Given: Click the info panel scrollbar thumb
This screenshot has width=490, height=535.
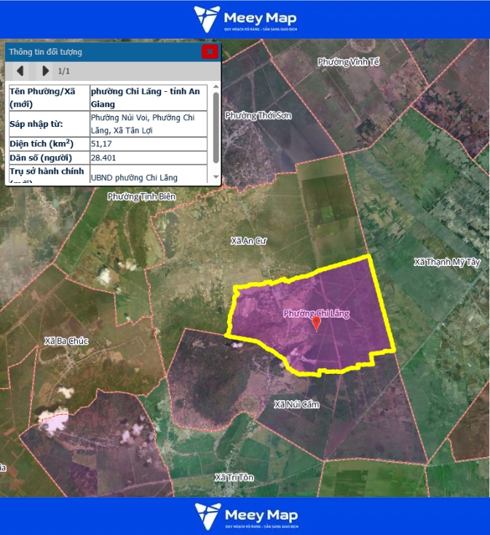Looking at the screenshot, I should click(216, 128).
